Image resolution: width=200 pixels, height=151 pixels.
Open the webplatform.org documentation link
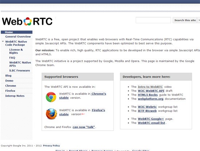point(151,99)
